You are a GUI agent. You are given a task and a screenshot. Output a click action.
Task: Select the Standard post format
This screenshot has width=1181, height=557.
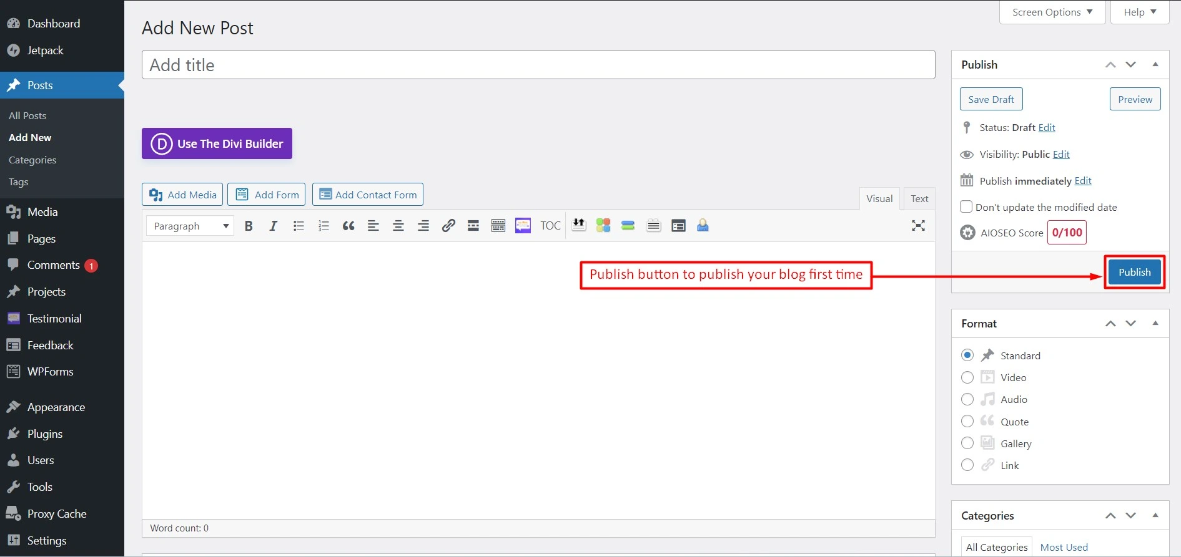coord(967,355)
